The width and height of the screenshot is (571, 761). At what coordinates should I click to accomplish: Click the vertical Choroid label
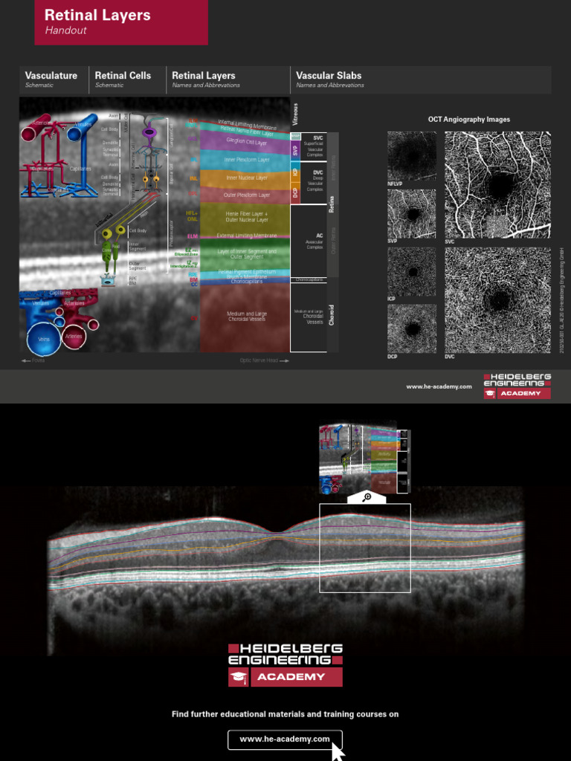pyautogui.click(x=332, y=315)
